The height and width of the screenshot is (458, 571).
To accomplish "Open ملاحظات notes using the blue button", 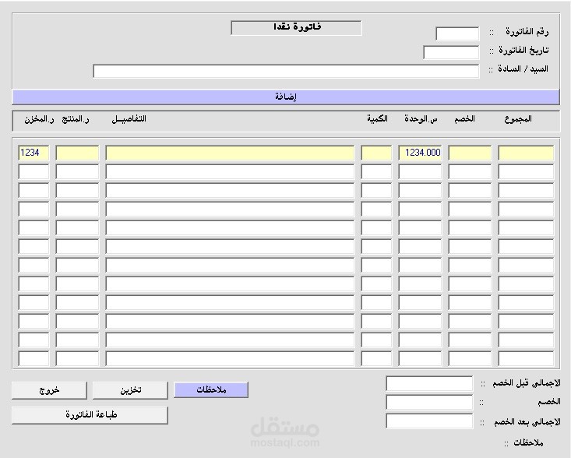I will click(211, 390).
